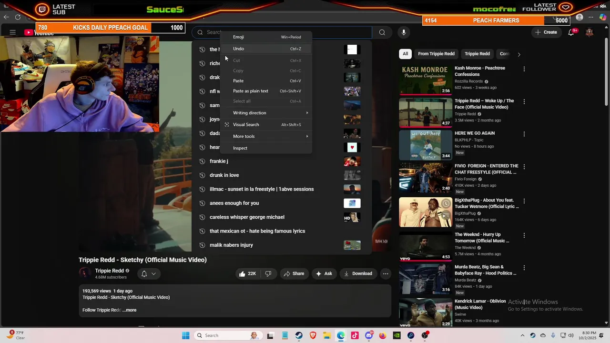Choose Emoji in context menu
Image resolution: width=610 pixels, height=343 pixels.
266,37
